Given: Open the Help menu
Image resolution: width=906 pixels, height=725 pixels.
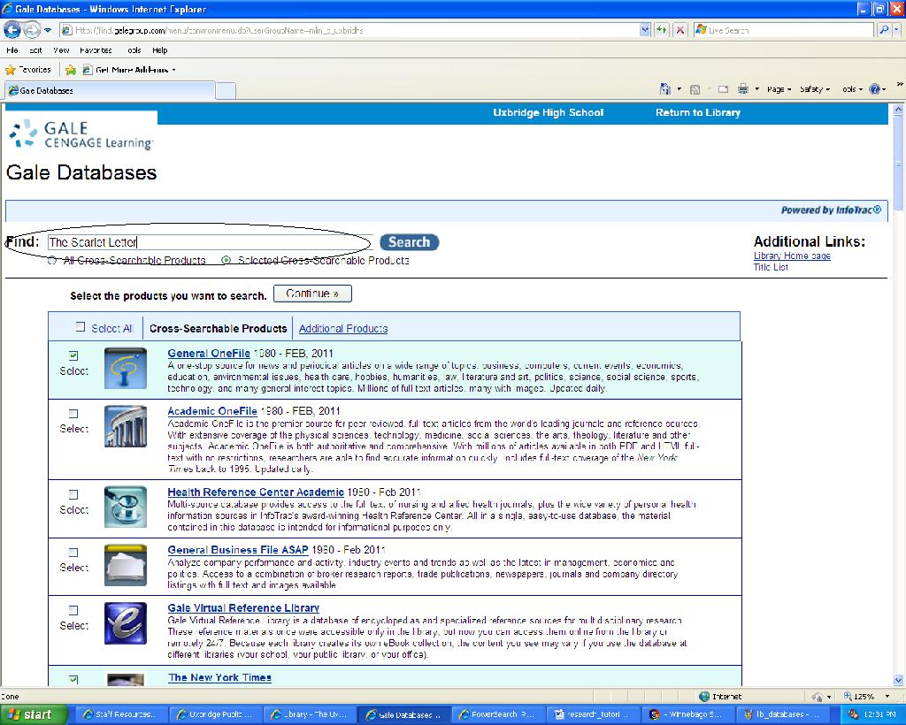Looking at the screenshot, I should [160, 50].
